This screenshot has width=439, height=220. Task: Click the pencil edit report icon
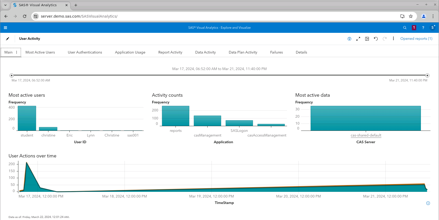(8, 39)
